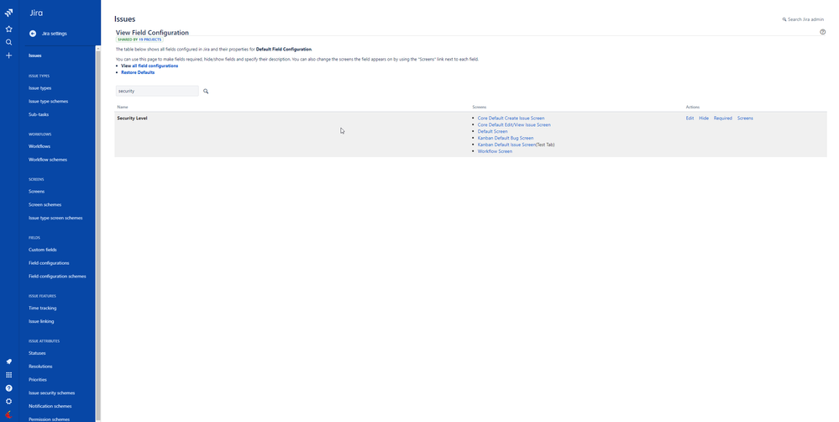The width and height of the screenshot is (839, 422).
Task: Click Screens action for Security Level
Action: (x=746, y=119)
